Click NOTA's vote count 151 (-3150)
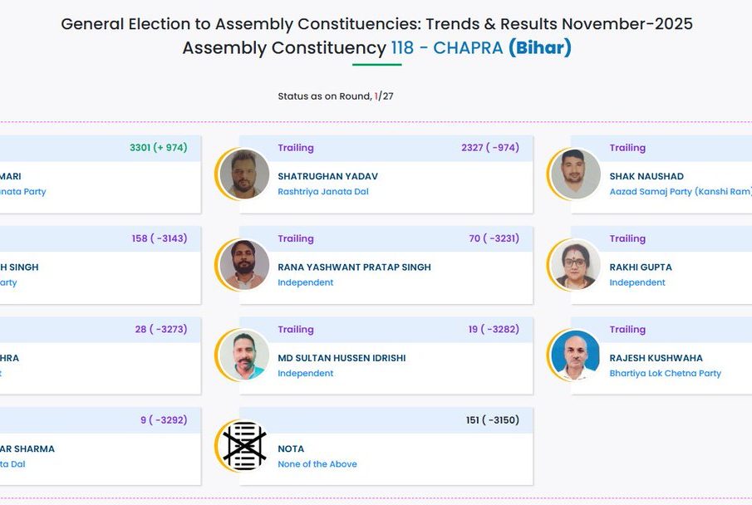This screenshot has width=752, height=505. point(492,420)
